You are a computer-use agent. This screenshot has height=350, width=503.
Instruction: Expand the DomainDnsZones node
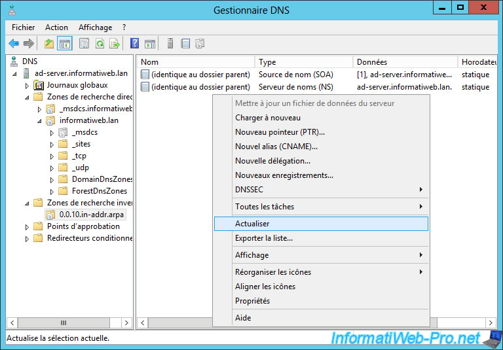pyautogui.click(x=52, y=180)
